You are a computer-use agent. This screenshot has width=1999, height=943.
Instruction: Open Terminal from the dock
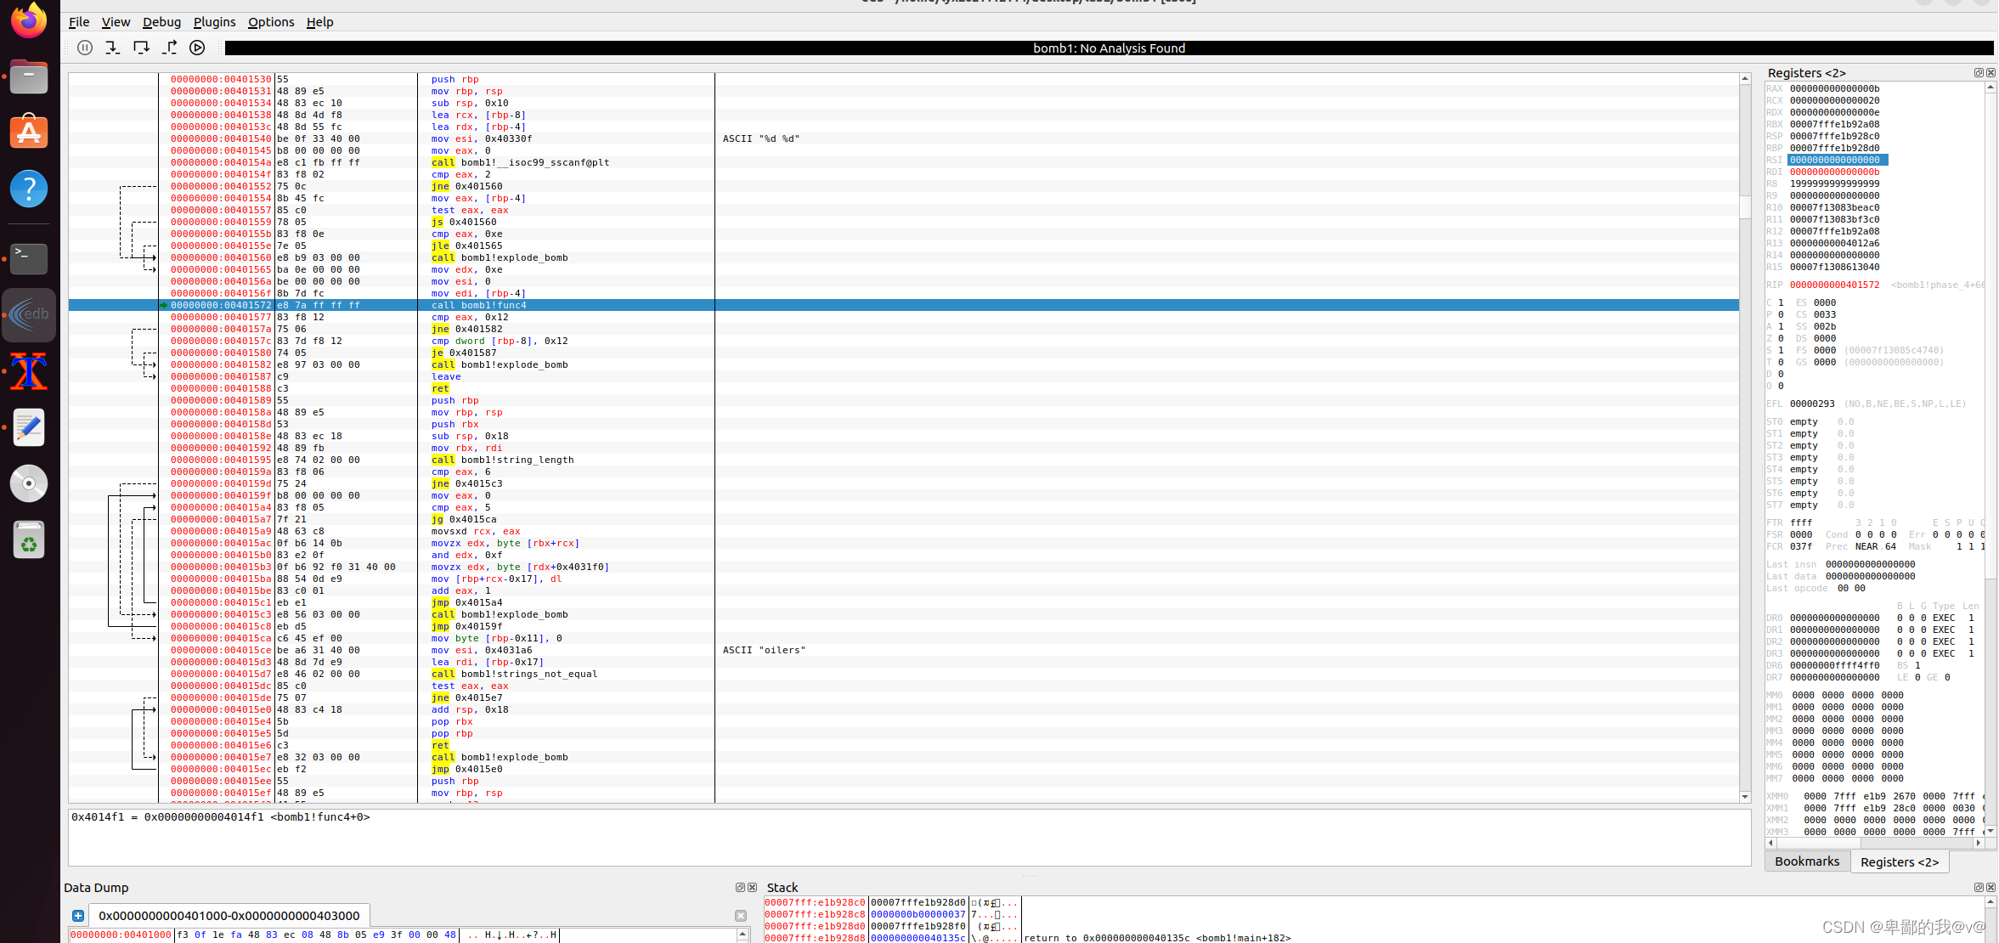[x=29, y=258]
